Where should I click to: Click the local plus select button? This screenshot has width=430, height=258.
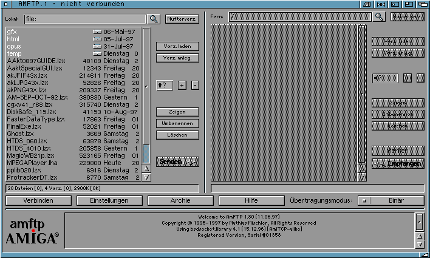click(182, 85)
